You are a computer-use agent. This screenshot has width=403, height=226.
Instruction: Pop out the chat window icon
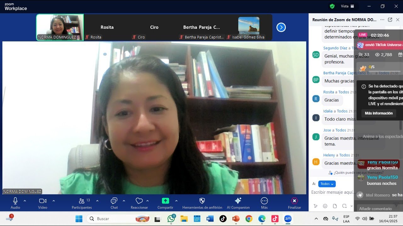[x=390, y=20]
